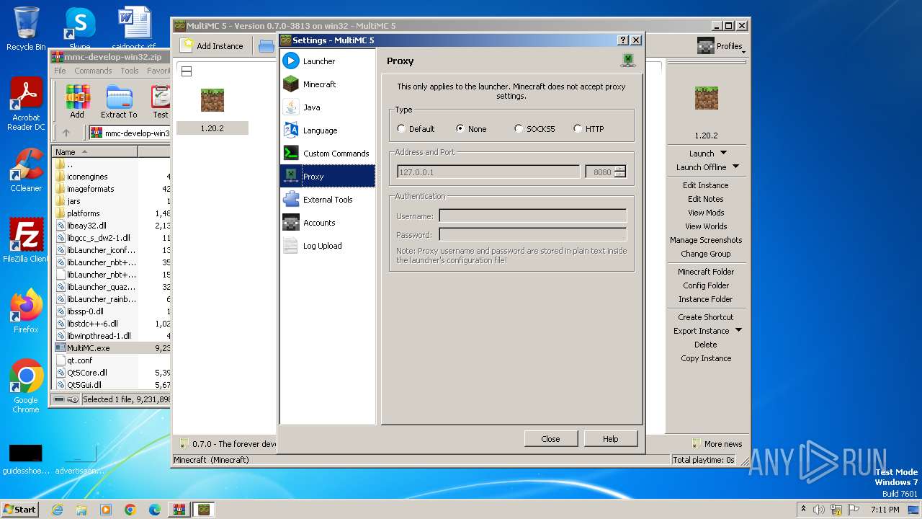Select the SOCKS5 proxy type
922x519 pixels.
tap(534, 129)
